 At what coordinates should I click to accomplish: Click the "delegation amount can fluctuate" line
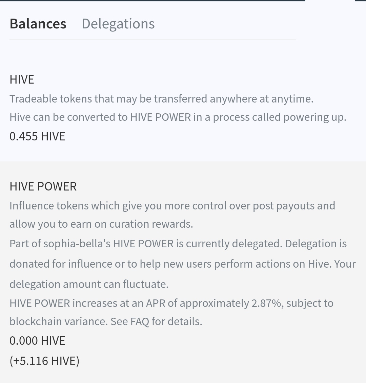tap(89, 284)
